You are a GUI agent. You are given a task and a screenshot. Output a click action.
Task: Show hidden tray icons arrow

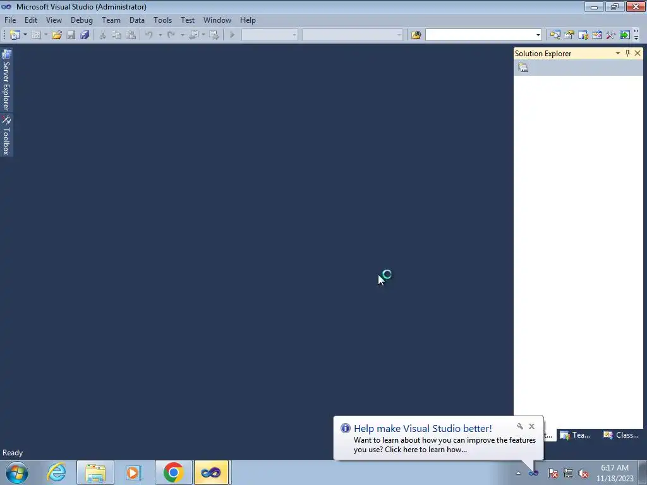click(518, 473)
